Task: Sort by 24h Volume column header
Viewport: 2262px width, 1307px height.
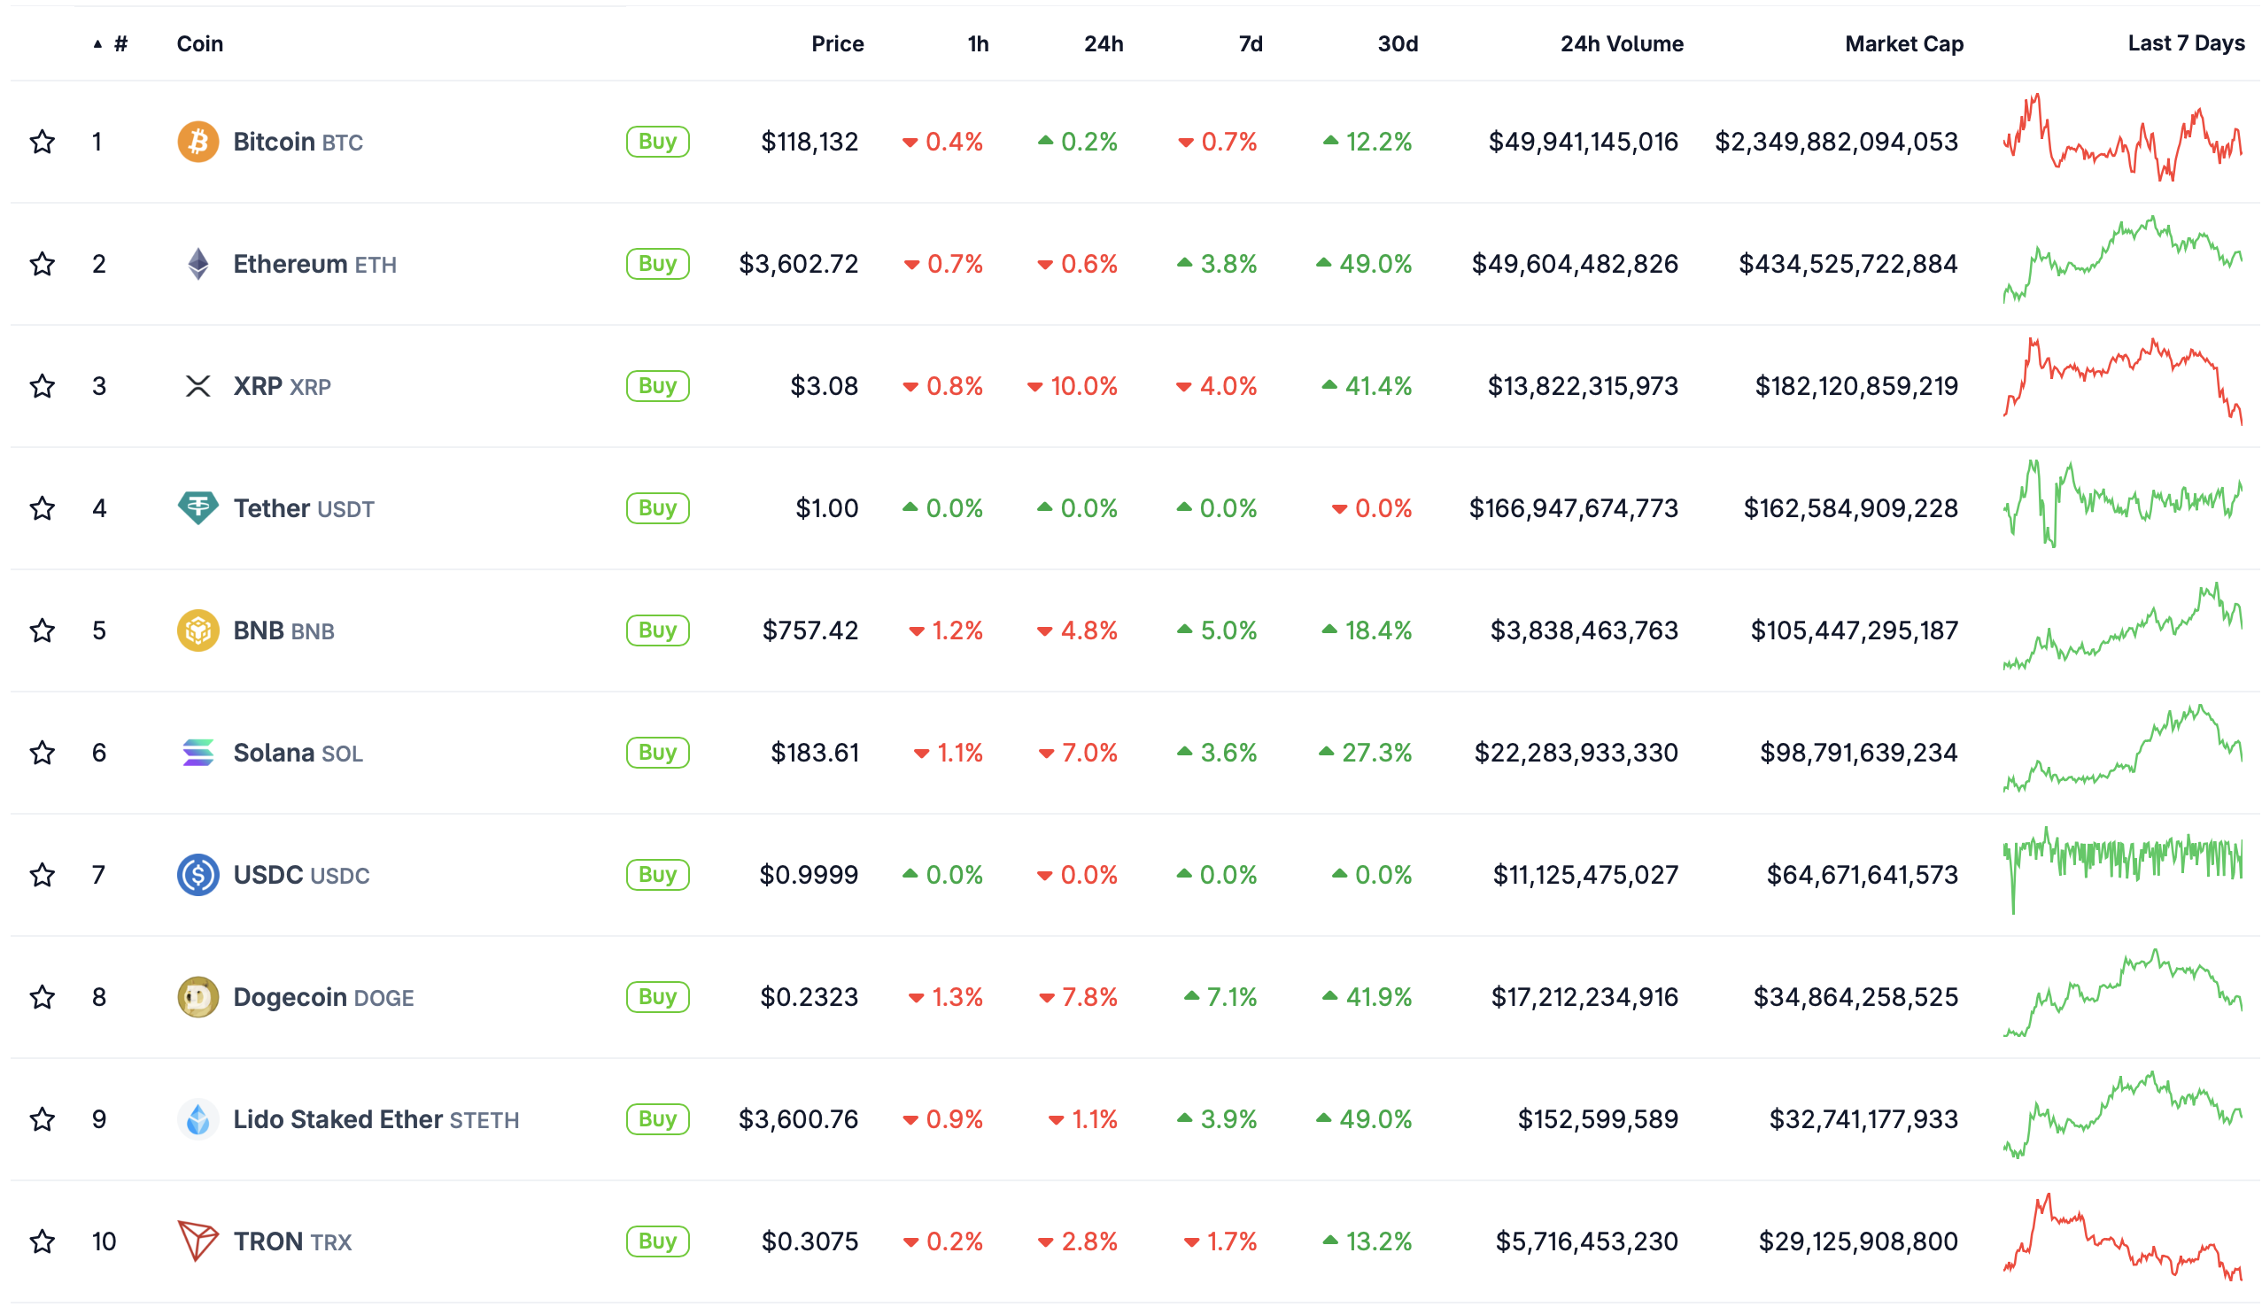Action: click(1621, 44)
